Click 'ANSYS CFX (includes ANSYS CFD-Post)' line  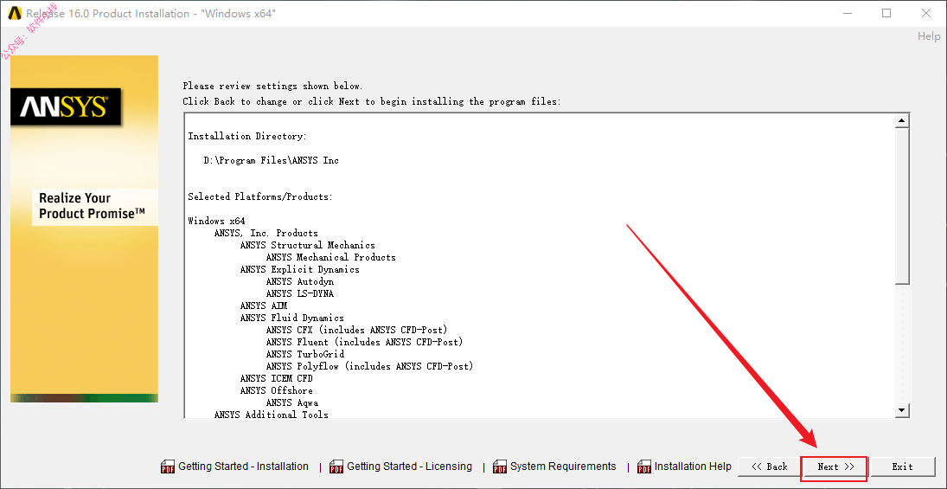point(356,330)
